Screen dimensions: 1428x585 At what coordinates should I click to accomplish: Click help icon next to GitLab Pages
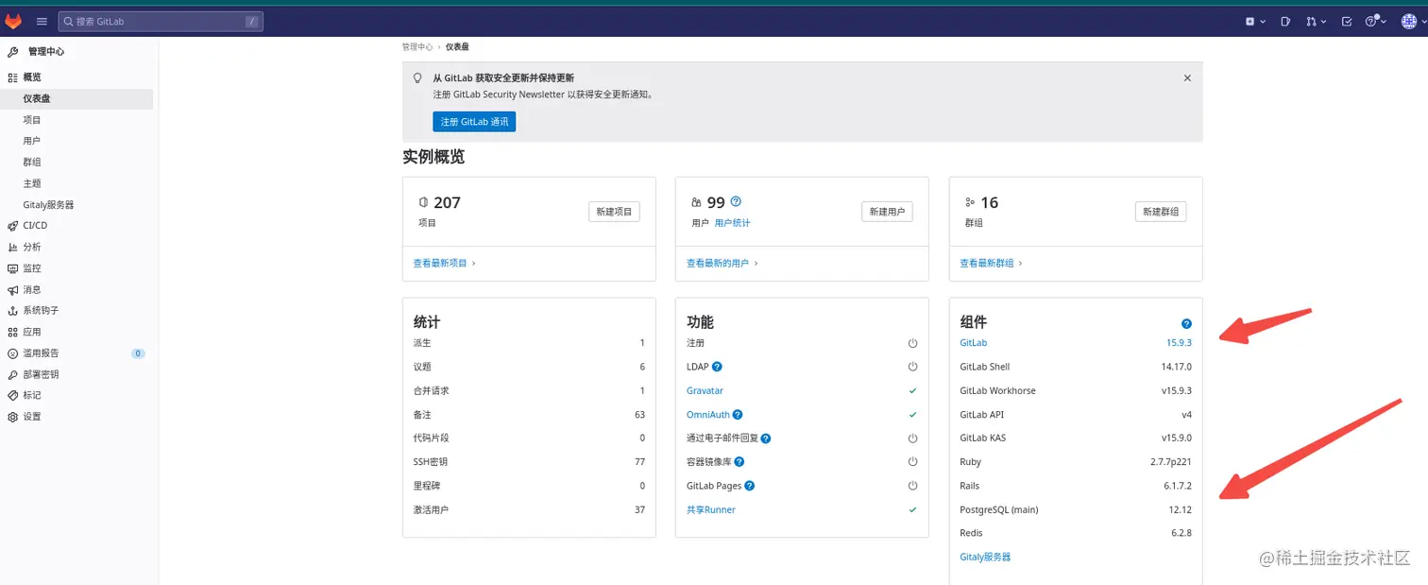coord(749,486)
